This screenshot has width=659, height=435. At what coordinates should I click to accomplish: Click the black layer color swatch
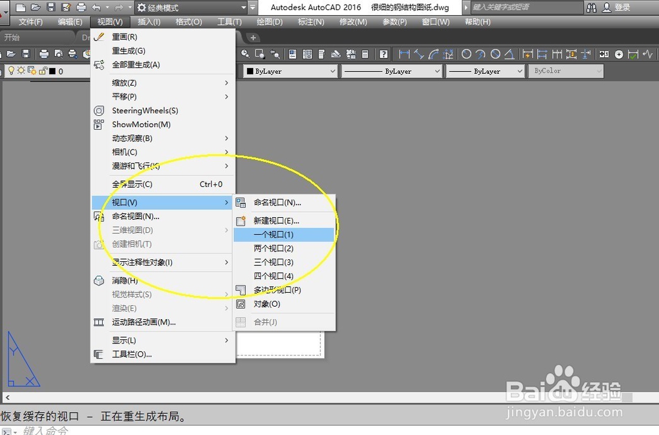(53, 71)
